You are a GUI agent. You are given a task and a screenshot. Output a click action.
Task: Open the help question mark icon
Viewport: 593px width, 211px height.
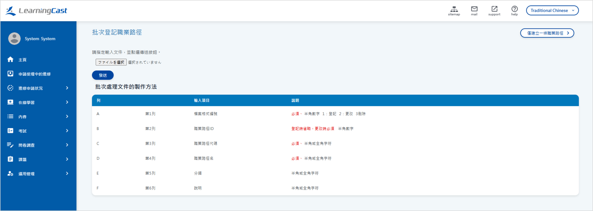[514, 9]
